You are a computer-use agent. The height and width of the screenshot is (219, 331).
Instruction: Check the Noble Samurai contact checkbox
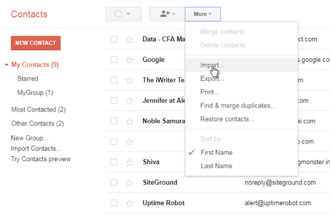click(x=114, y=121)
